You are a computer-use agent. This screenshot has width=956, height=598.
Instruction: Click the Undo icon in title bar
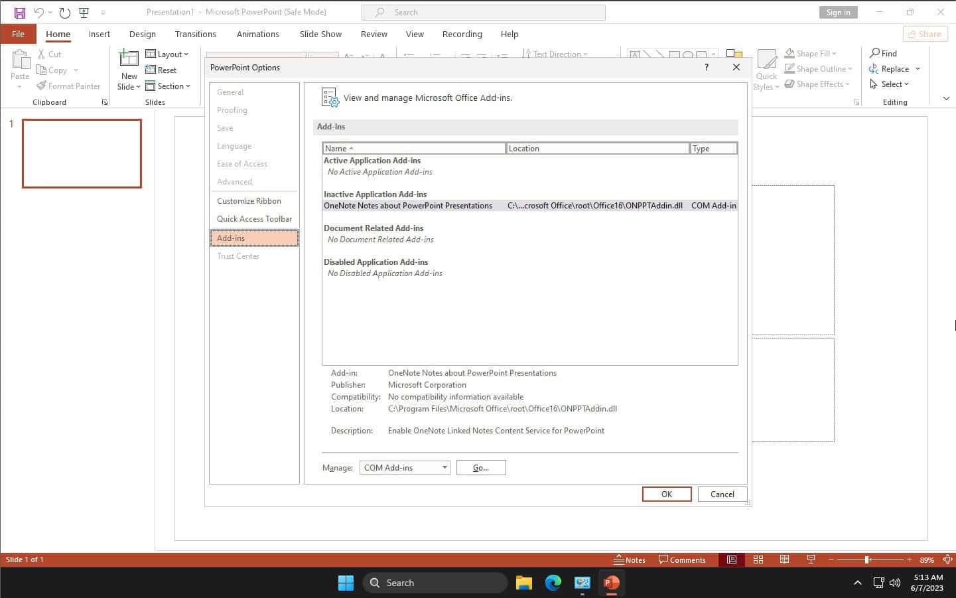39,13
